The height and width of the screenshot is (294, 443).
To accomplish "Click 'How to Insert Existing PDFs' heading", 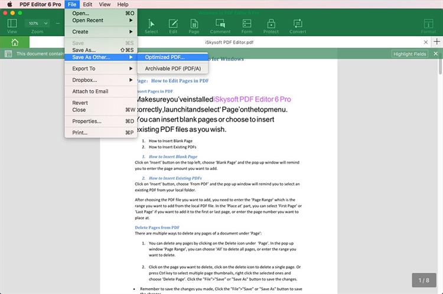I will [x=175, y=178].
